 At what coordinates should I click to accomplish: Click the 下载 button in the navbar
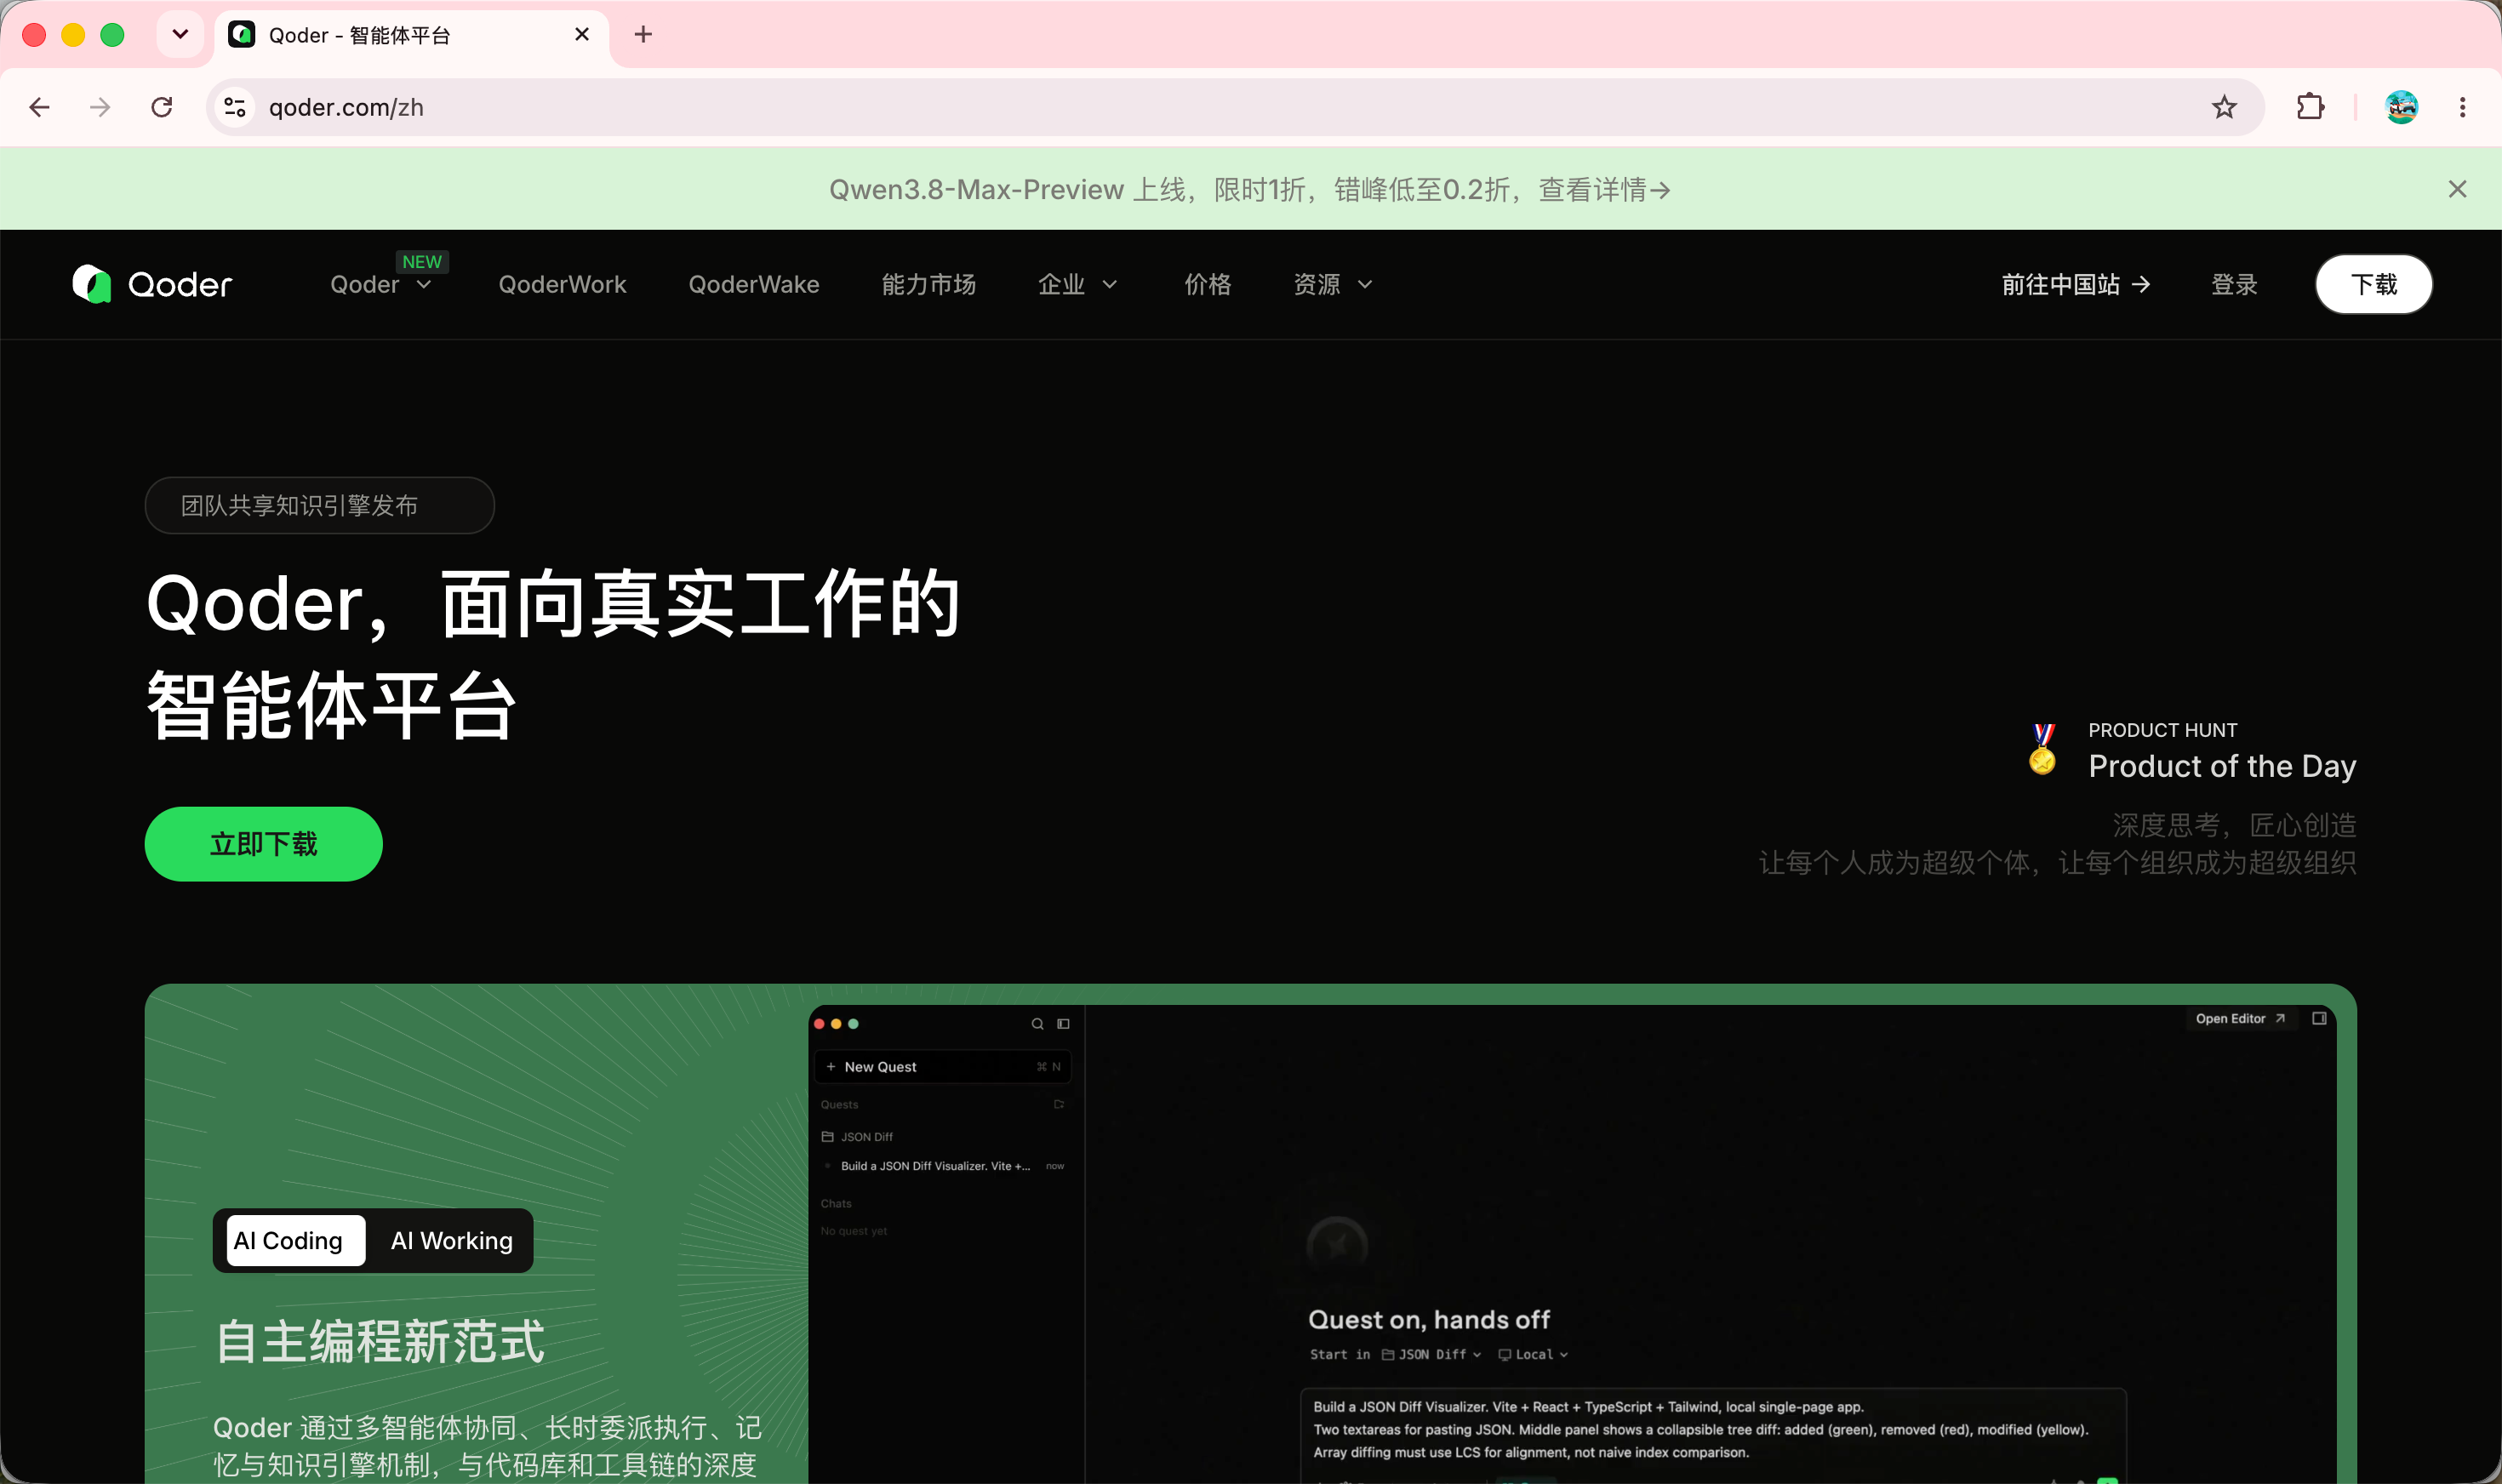(2374, 285)
